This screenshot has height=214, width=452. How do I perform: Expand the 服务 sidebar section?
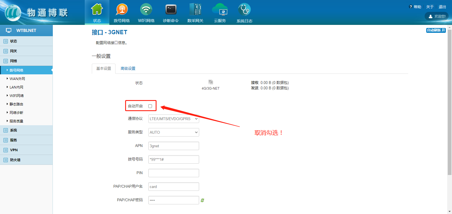pyautogui.click(x=26, y=140)
